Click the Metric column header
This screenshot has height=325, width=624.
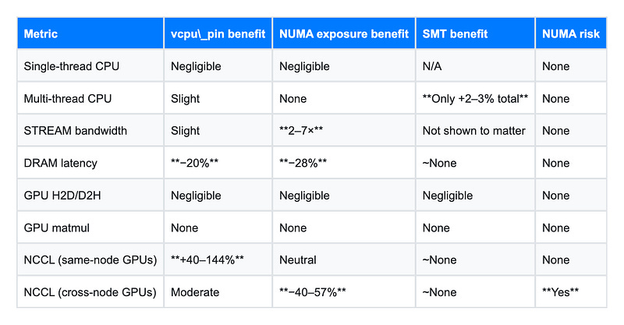[90, 34]
